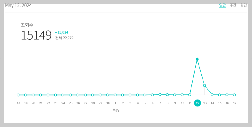This screenshot has height=127, width=252.
Task: Click the date label 1 for May
Action: click(x=115, y=103)
